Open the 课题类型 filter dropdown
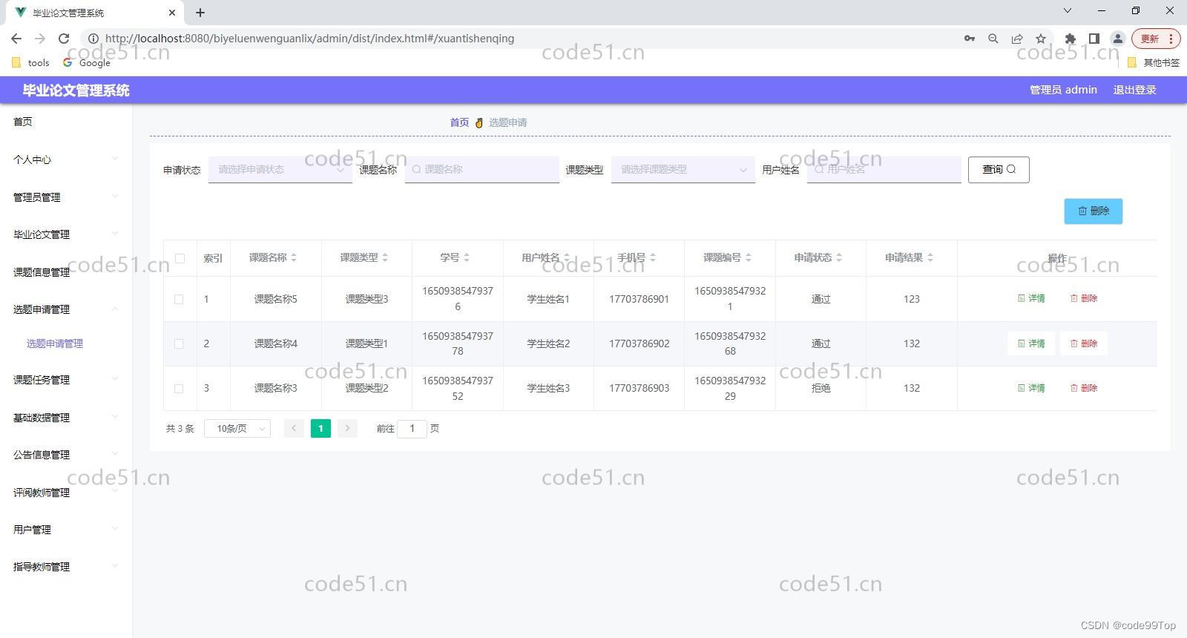 pyautogui.click(x=683, y=169)
